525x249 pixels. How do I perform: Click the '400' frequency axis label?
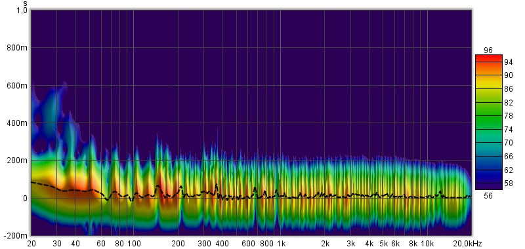coord(222,243)
